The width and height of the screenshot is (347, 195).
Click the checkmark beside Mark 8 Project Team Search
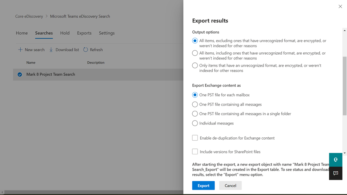pyautogui.click(x=20, y=74)
